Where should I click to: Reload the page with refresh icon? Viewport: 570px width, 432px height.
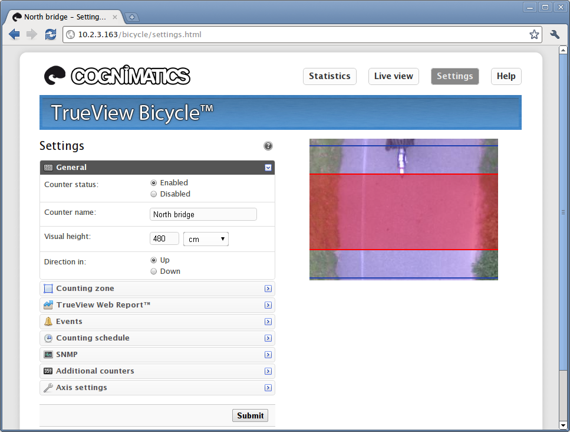(50, 35)
